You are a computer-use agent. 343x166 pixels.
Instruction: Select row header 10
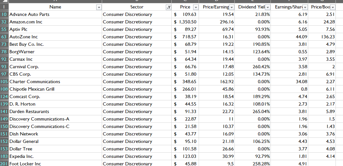point(4,14)
